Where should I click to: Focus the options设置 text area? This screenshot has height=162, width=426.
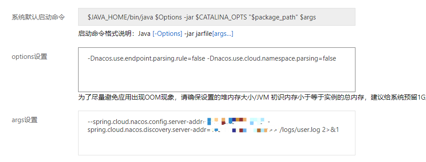coord(217,69)
